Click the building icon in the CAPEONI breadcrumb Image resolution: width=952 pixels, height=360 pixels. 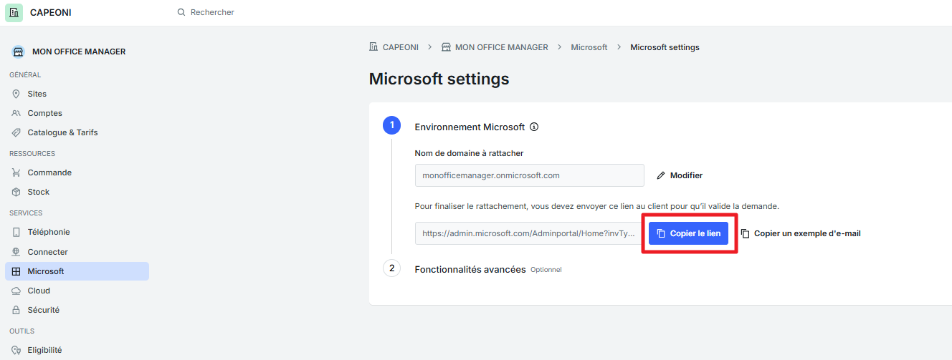tap(373, 47)
